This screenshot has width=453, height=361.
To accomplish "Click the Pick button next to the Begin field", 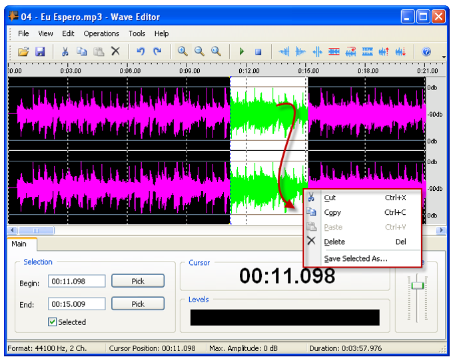I will coord(138,281).
